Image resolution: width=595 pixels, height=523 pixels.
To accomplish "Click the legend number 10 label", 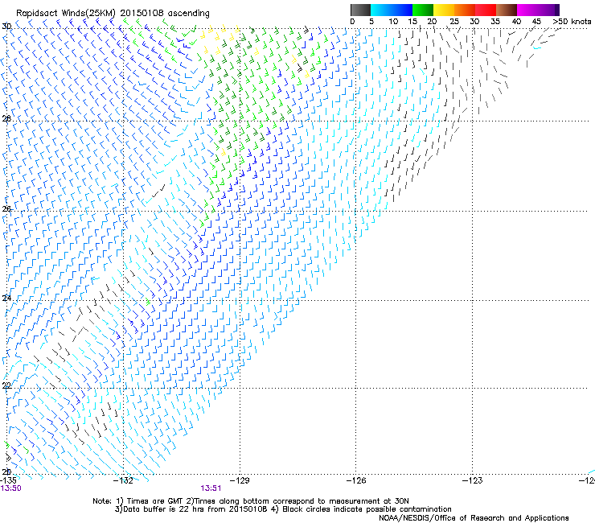I will click(x=393, y=22).
